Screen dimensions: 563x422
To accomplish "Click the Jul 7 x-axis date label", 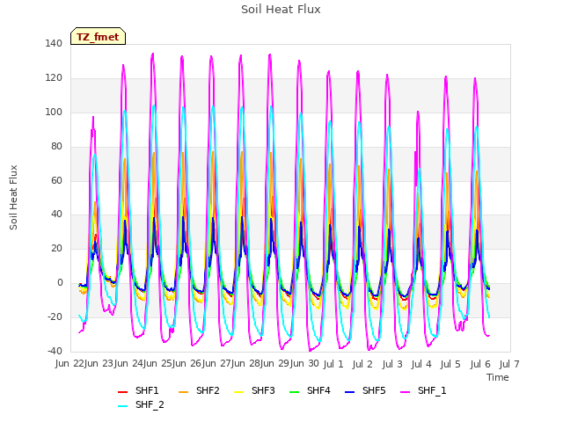I will 509,364.
